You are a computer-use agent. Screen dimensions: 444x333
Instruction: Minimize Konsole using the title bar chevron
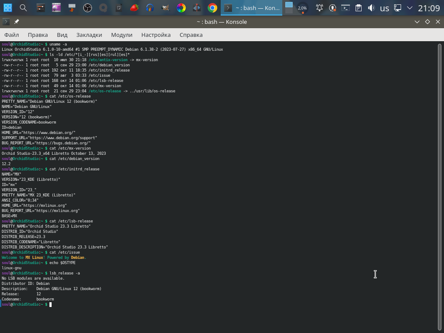(417, 22)
